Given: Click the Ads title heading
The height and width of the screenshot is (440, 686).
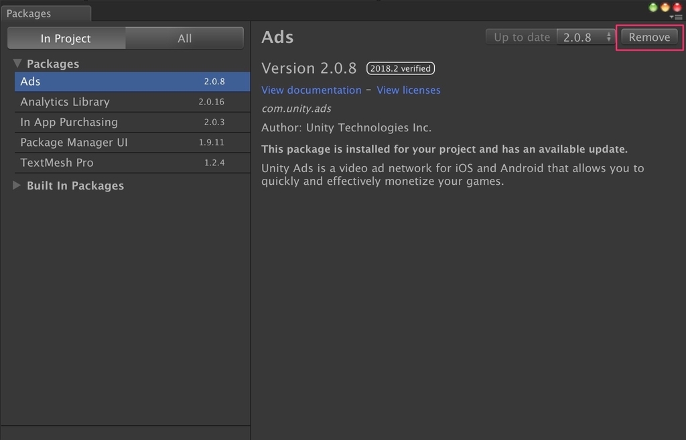Looking at the screenshot, I should click(277, 38).
